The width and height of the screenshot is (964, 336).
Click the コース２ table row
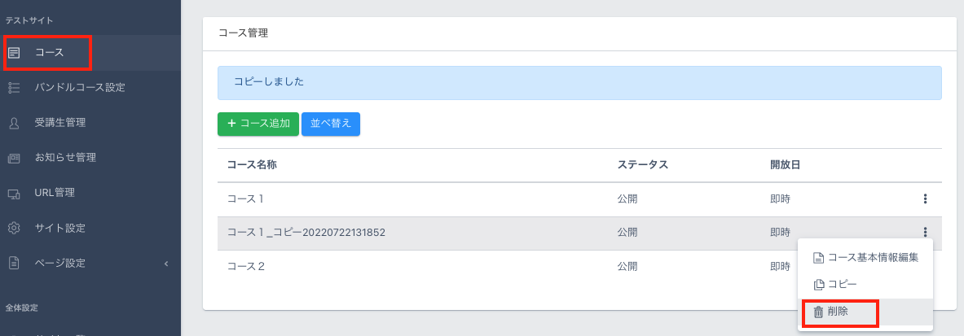(407, 267)
